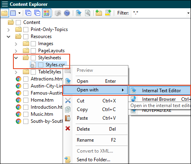The image size is (191, 164).
Task: Click the new item toolbar icon
Action: (x=108, y=13)
